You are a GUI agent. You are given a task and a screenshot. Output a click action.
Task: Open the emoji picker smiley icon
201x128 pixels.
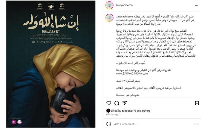tap(109, 124)
